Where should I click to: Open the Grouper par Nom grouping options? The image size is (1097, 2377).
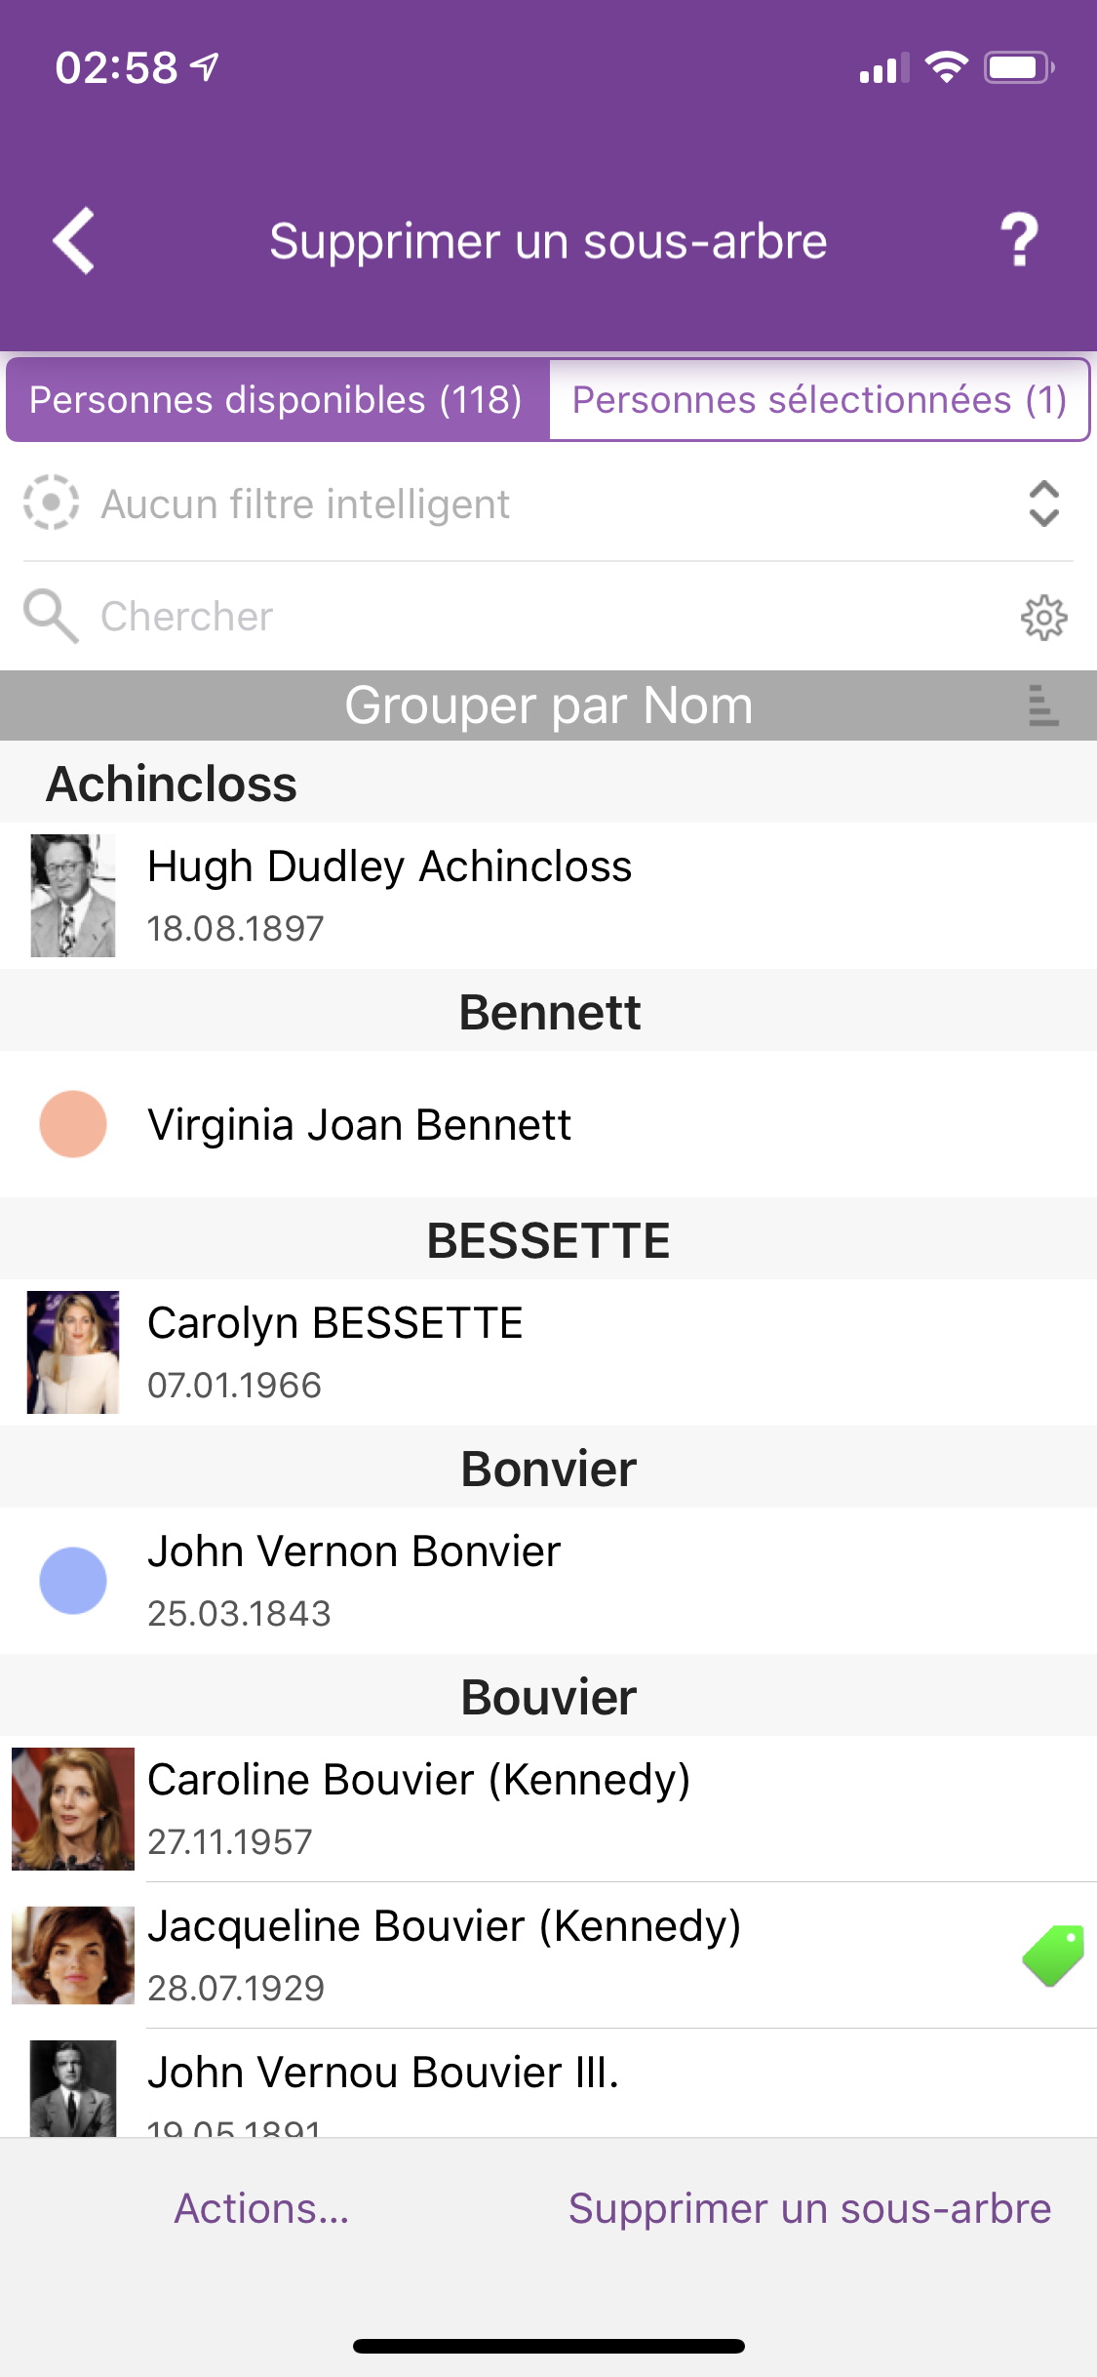548,705
